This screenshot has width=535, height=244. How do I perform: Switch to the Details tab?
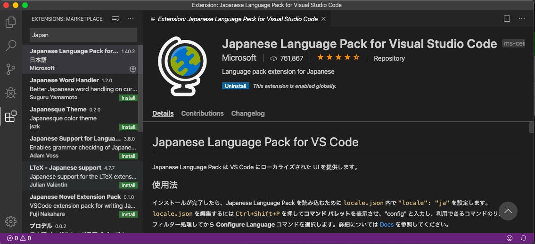click(x=163, y=113)
